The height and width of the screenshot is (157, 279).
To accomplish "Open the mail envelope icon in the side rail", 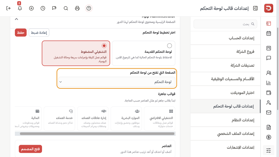I will [269, 112].
